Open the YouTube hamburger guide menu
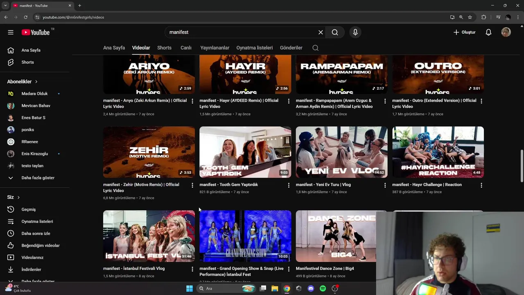 point(11,32)
